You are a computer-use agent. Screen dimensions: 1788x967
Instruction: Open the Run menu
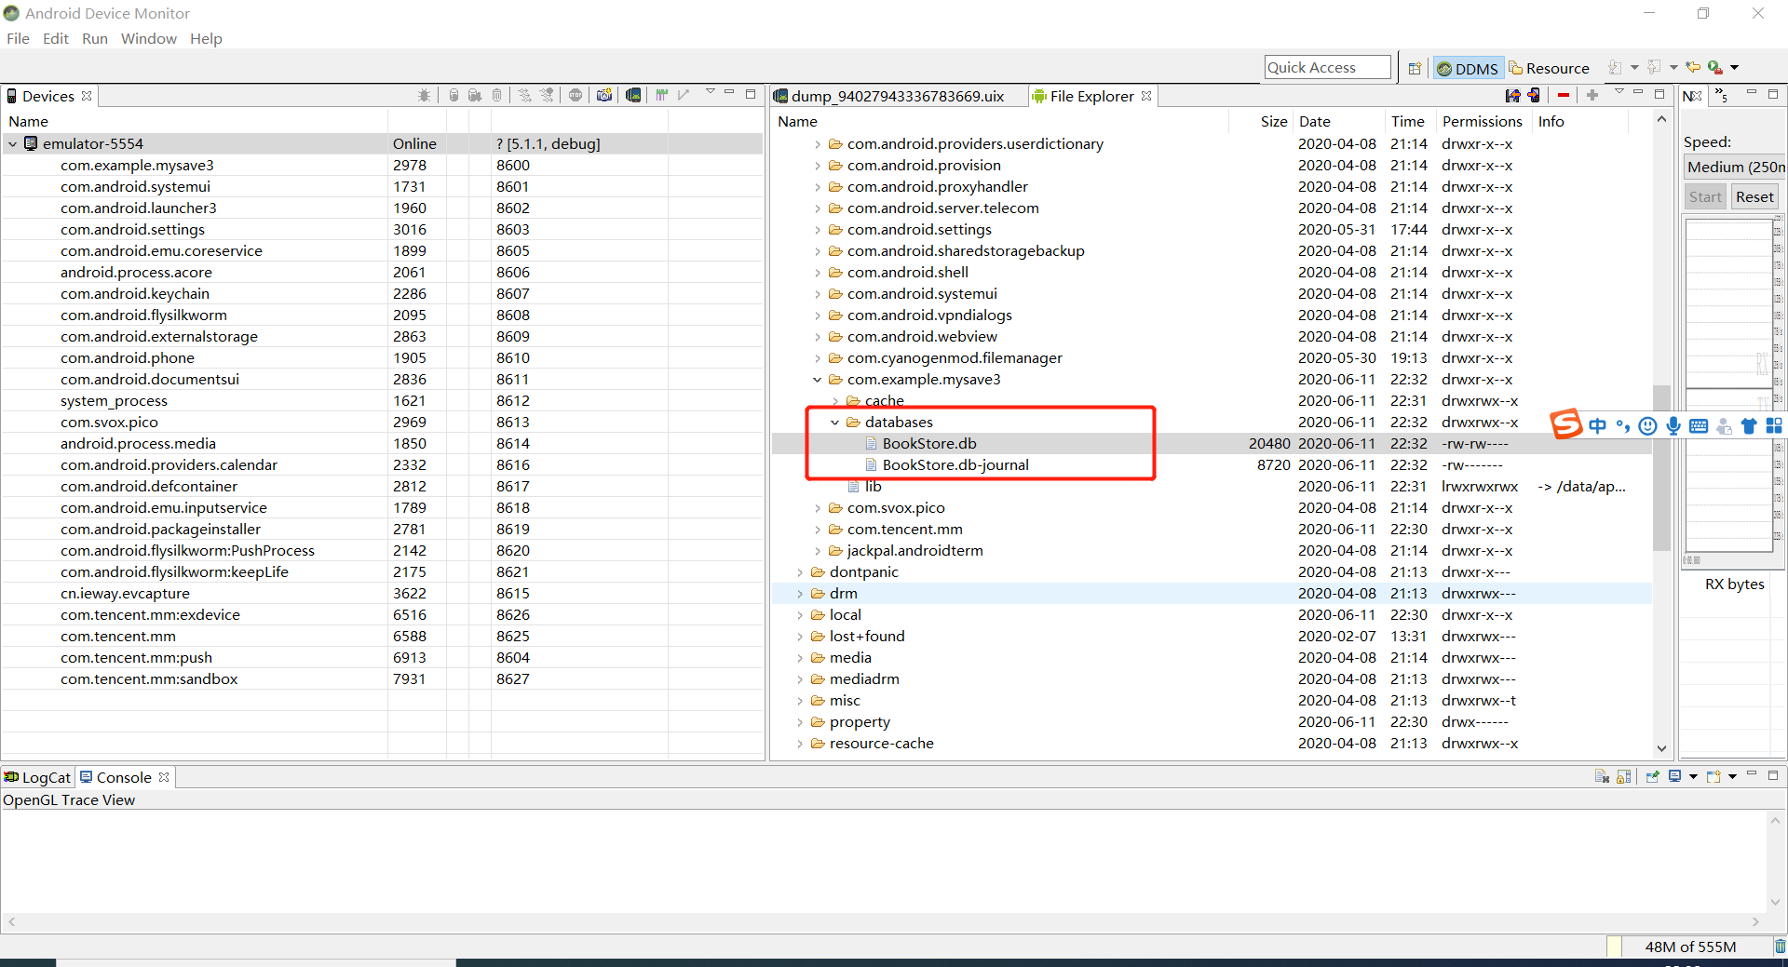(95, 38)
